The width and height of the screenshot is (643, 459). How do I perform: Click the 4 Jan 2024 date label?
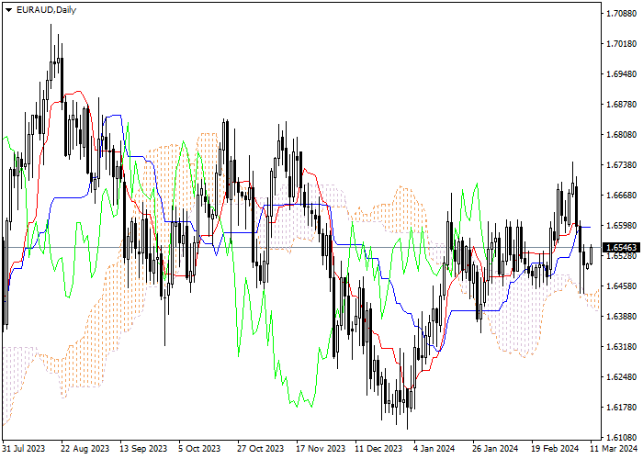pos(435,449)
